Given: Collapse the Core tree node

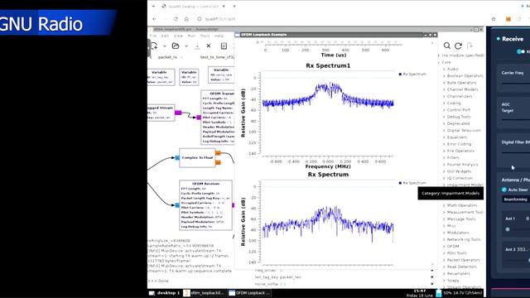Looking at the screenshot, I should 439,63.
